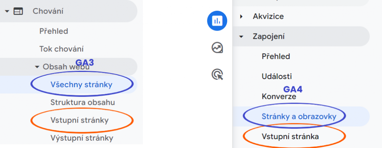Open the Tok chování report
The image size is (382, 148).
pos(62,49)
